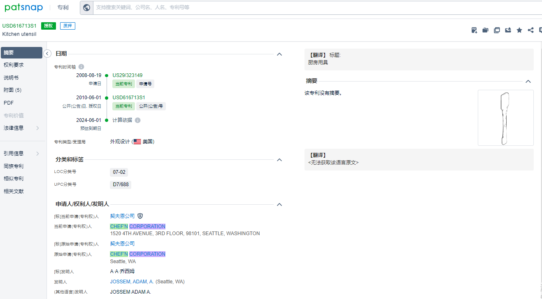This screenshot has width=542, height=299.
Task: Click the 计算依据 text
Action: tap(122, 120)
